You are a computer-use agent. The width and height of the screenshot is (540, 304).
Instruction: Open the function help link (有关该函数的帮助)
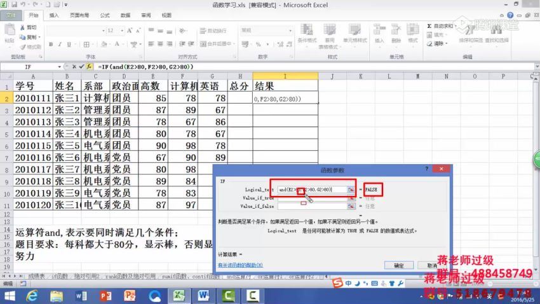[240, 265]
